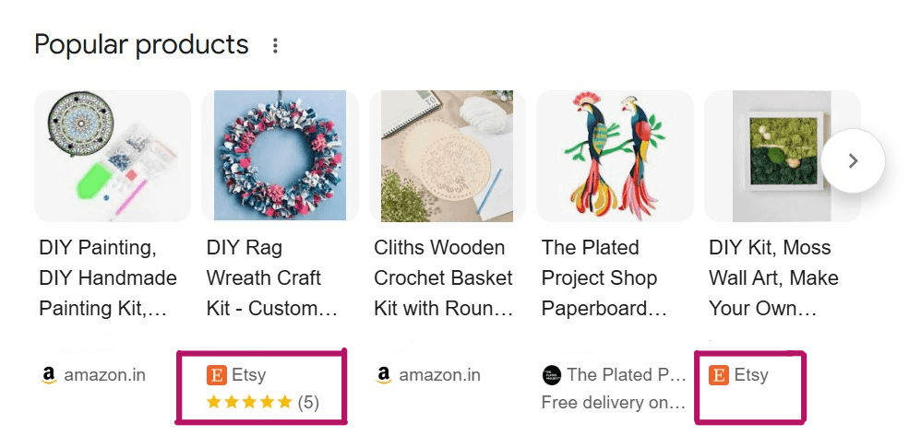
Task: Open the moss wall art image
Action: (782, 156)
